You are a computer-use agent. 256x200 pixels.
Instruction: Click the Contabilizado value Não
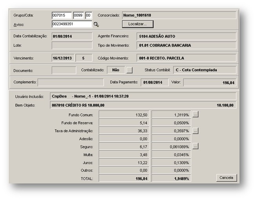point(116,70)
